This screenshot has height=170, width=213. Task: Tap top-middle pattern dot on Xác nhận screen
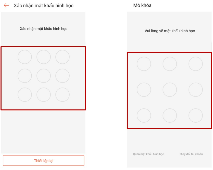pyautogui.click(x=44, y=57)
